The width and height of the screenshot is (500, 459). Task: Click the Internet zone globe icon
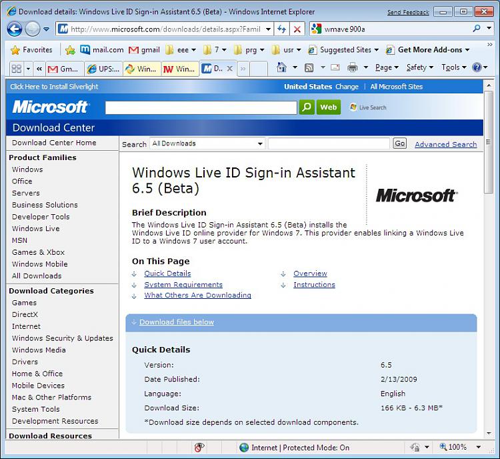click(x=244, y=448)
